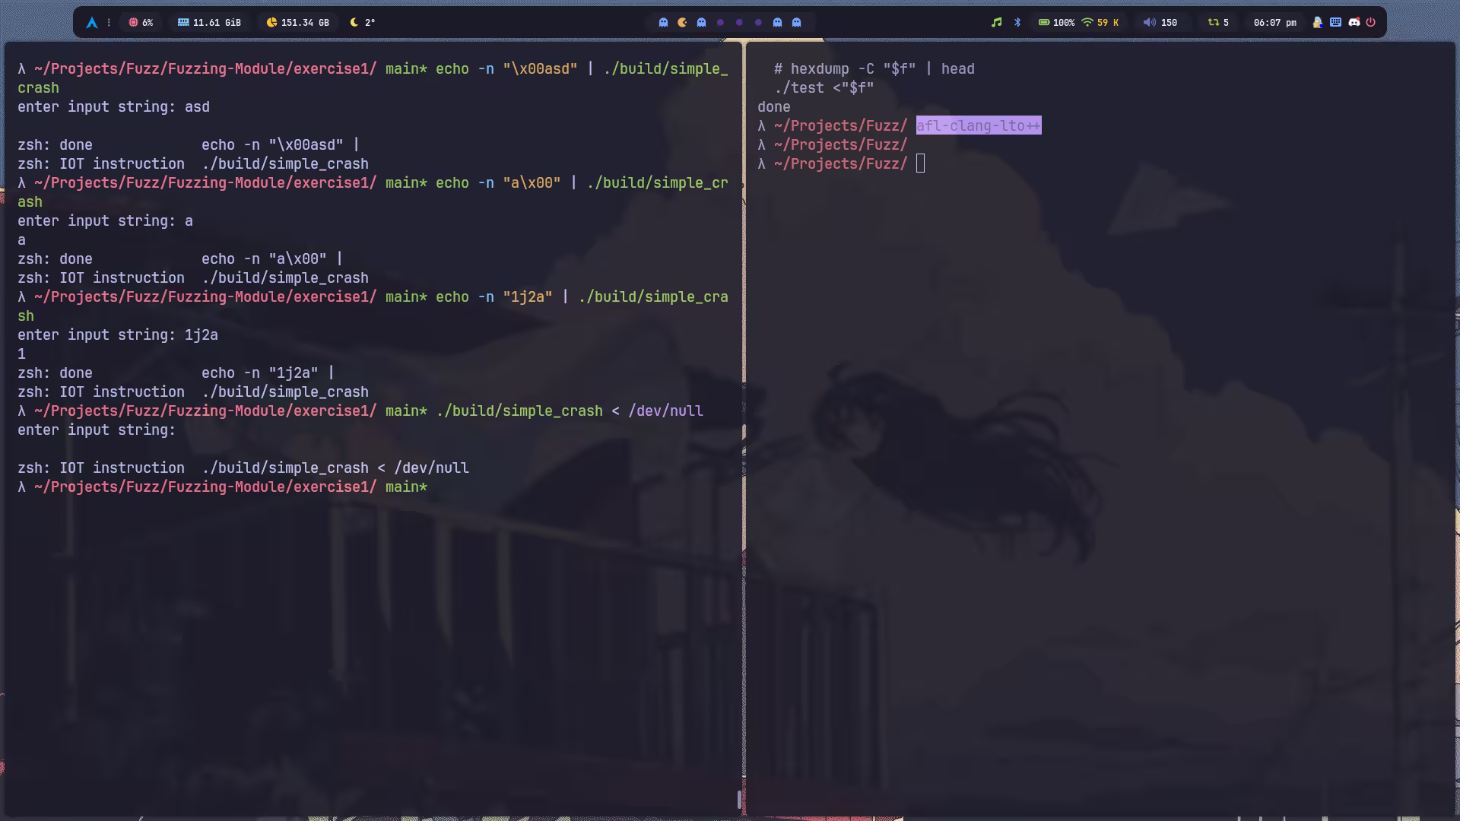Switch to the Pac-Man active workspace

coord(682,23)
